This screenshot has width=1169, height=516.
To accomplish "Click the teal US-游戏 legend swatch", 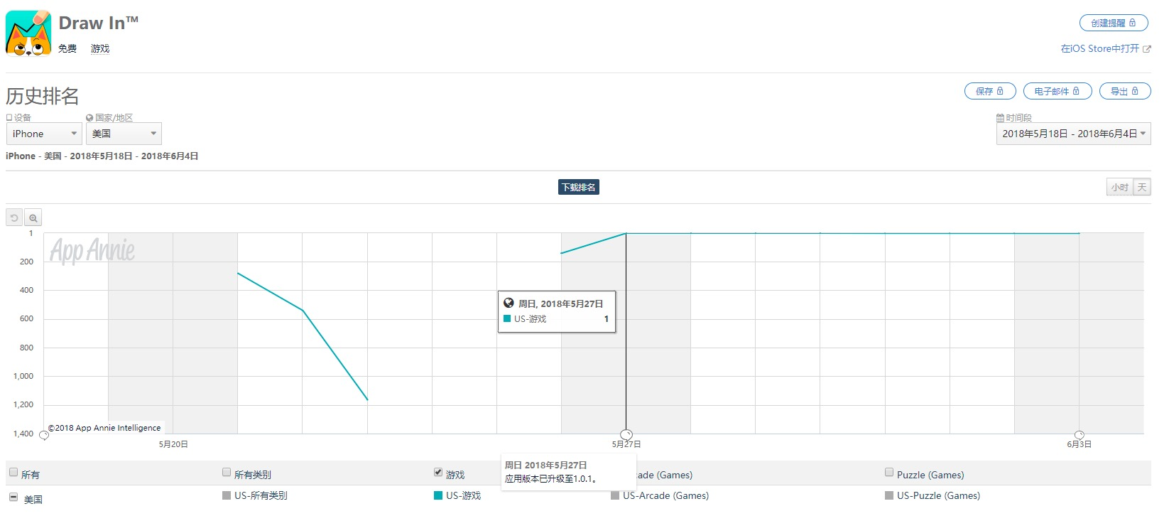I will 438,495.
